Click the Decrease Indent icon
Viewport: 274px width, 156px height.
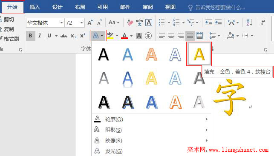pyautogui.click(x=209, y=23)
